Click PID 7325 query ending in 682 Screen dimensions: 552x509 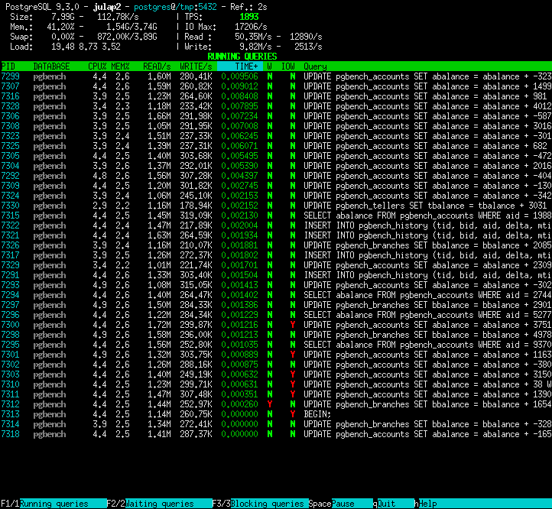[425, 146]
